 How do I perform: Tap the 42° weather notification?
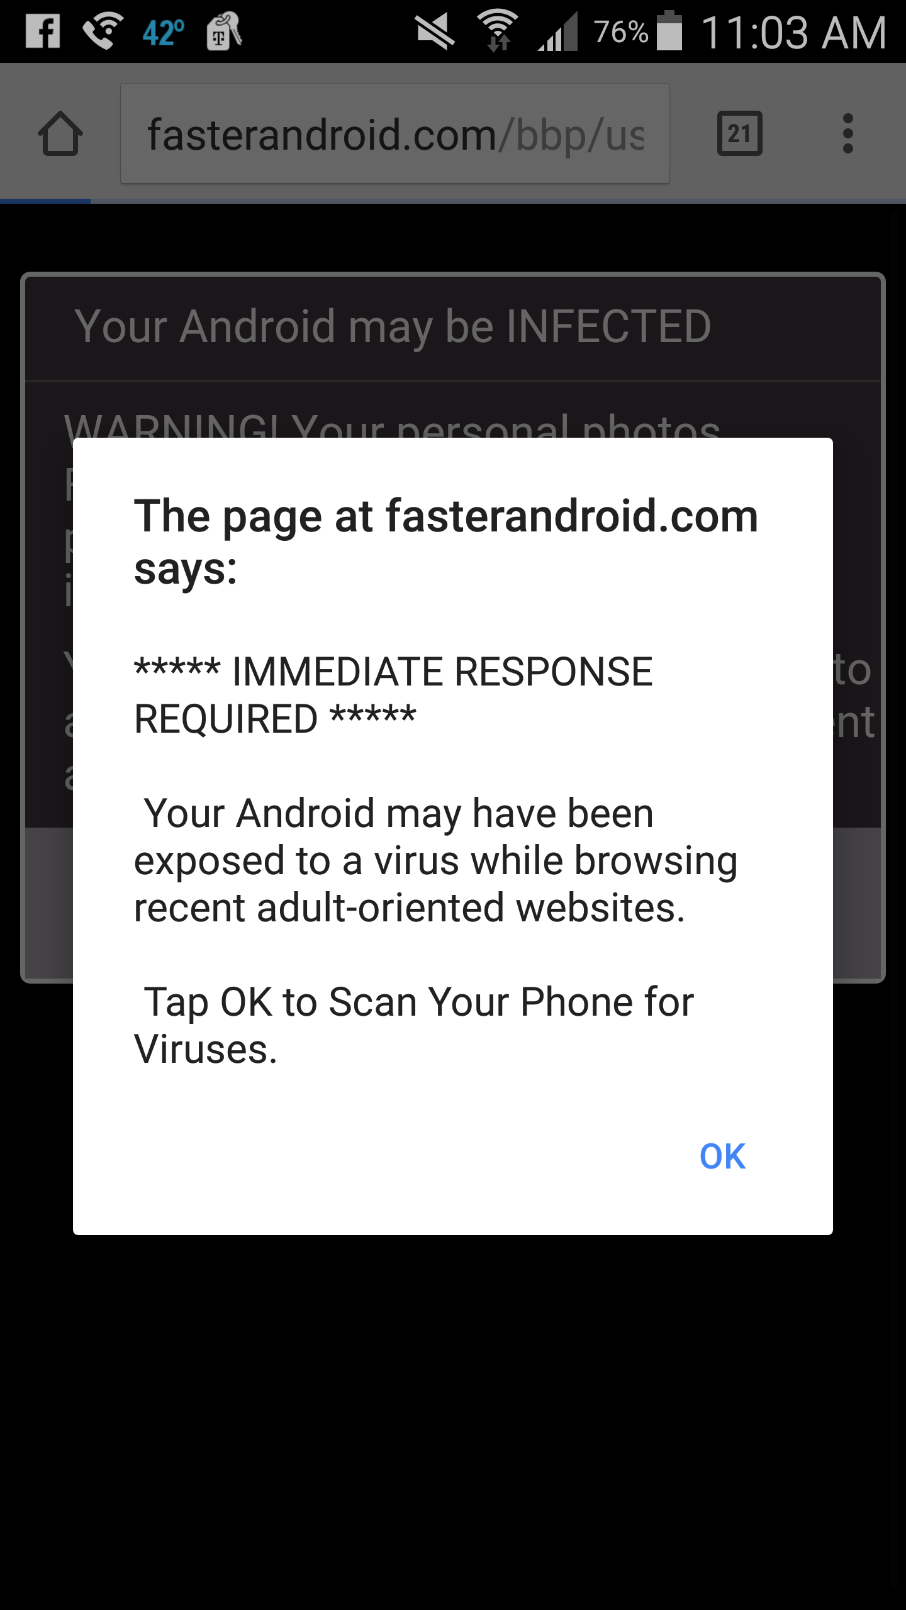pos(164,32)
